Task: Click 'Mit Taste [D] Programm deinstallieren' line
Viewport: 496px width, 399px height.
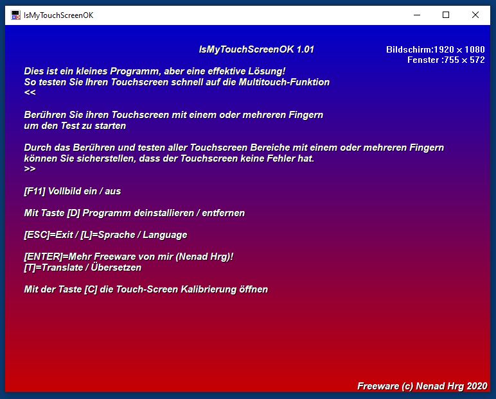Action: [x=134, y=213]
